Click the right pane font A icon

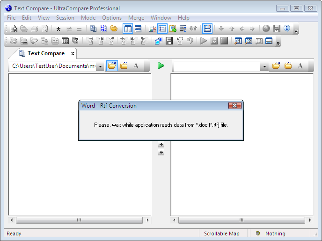coord(300,66)
